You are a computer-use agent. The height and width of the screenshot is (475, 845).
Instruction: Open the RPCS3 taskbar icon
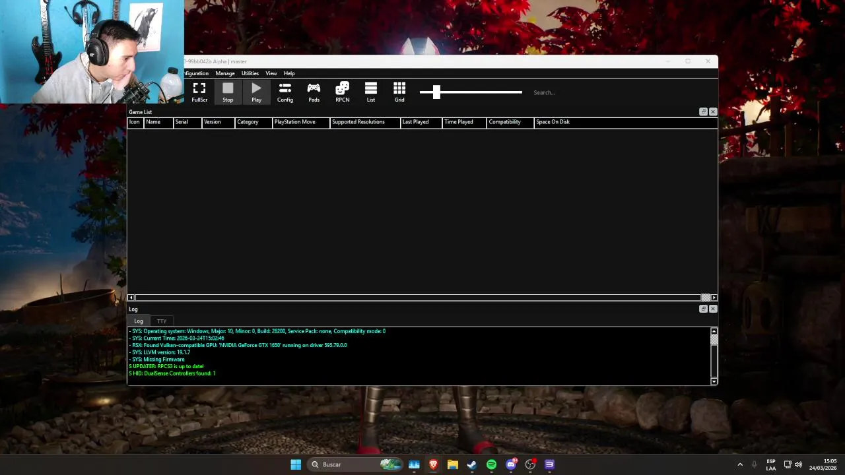pos(549,464)
